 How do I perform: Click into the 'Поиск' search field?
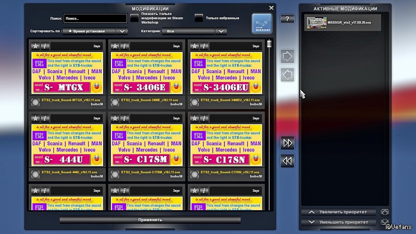pyautogui.click(x=95, y=18)
